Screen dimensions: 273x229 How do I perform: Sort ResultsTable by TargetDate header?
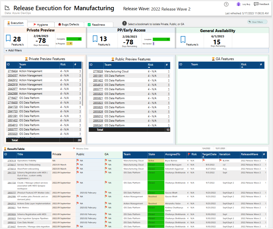coord(209,154)
